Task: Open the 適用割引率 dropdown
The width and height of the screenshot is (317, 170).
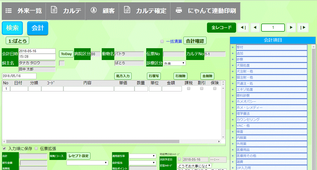Action: coord(142,156)
